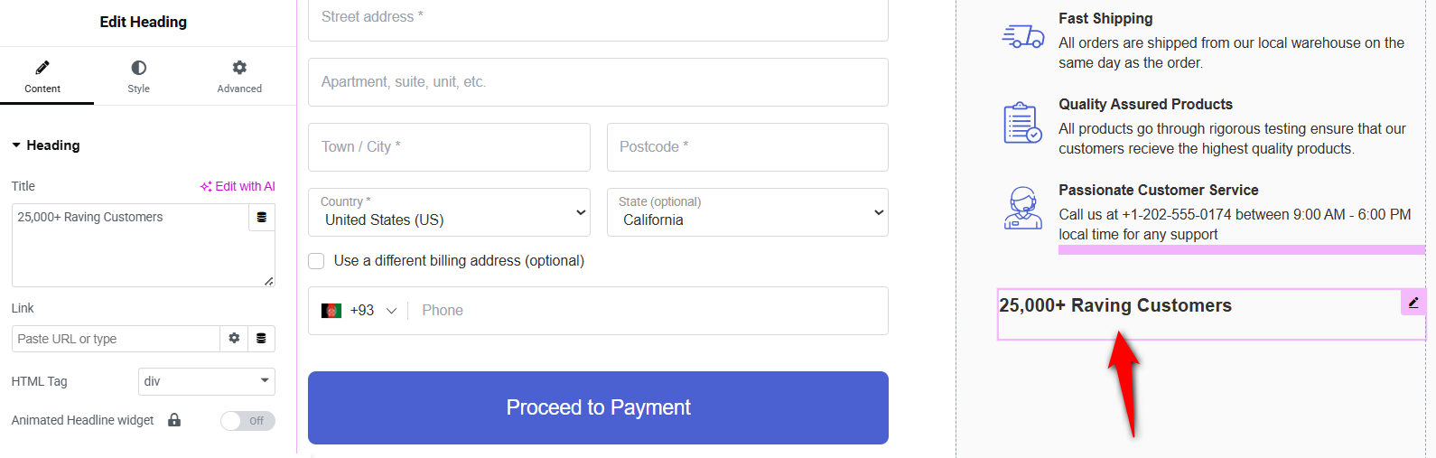
Task: Open link options gear icon
Action: (x=234, y=339)
